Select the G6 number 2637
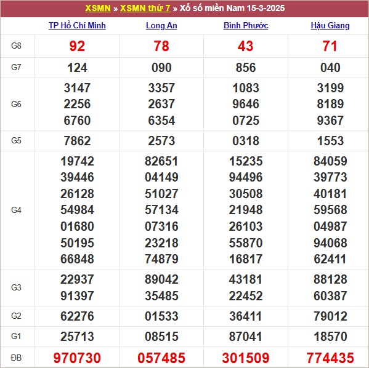This screenshot has height=368, width=369. coord(161,104)
